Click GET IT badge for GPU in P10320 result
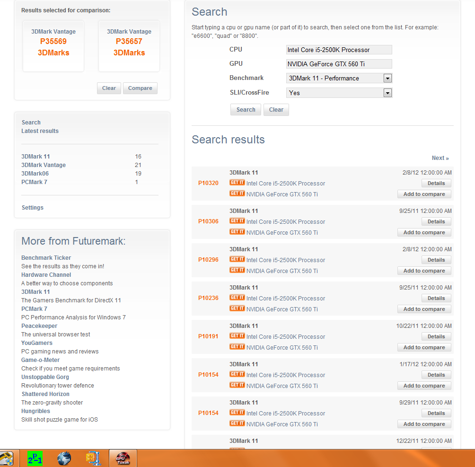 [237, 194]
